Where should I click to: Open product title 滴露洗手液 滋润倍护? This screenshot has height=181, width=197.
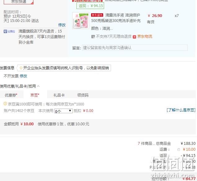[x=123, y=15]
